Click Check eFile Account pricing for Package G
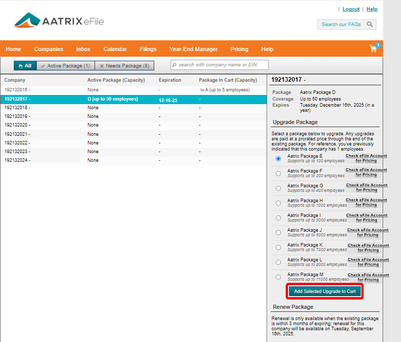Image resolution: width=401 pixels, height=342 pixels. tap(367, 187)
